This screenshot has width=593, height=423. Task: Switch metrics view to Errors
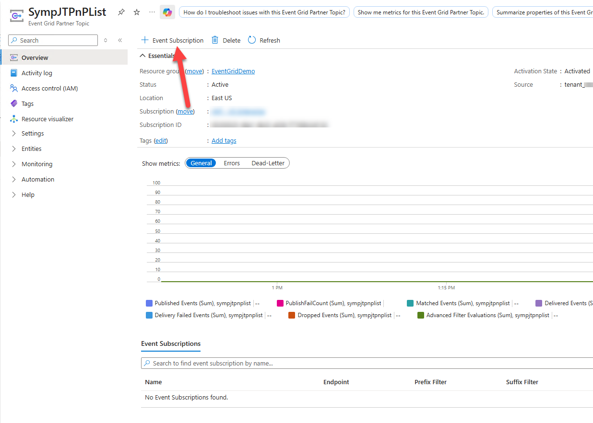tap(232, 163)
